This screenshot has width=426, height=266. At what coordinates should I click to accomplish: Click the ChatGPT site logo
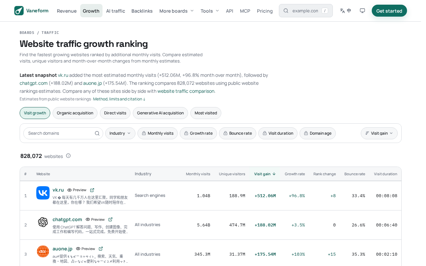43,222
